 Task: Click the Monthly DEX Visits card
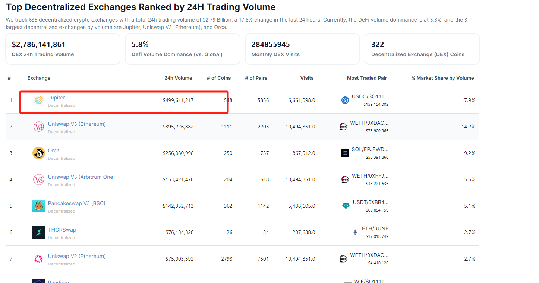(x=302, y=49)
